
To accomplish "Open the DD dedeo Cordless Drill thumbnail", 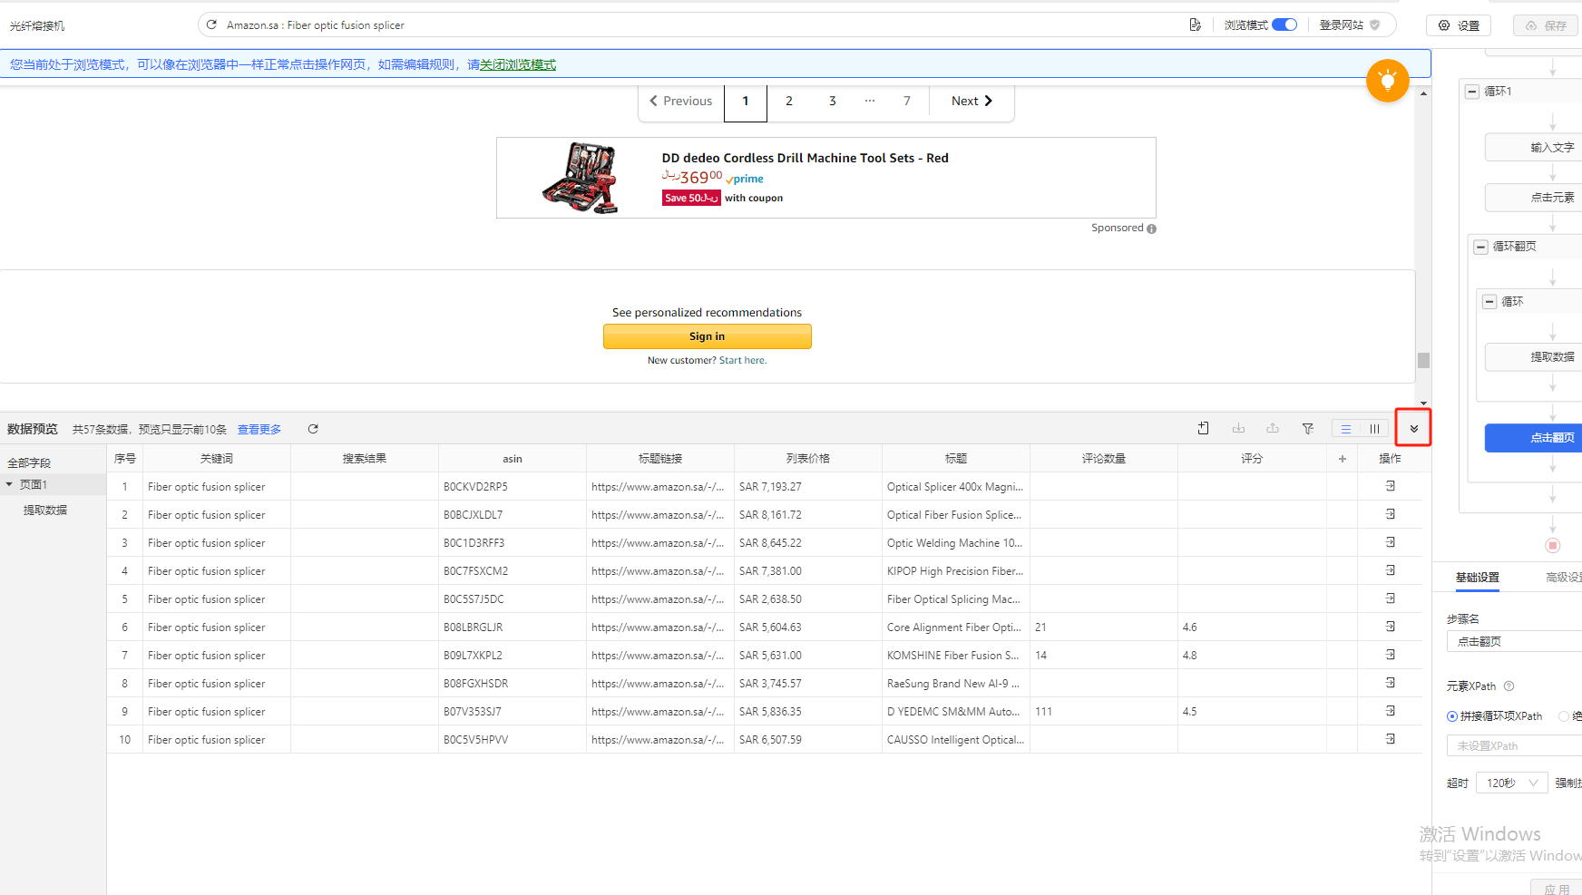I will (581, 178).
